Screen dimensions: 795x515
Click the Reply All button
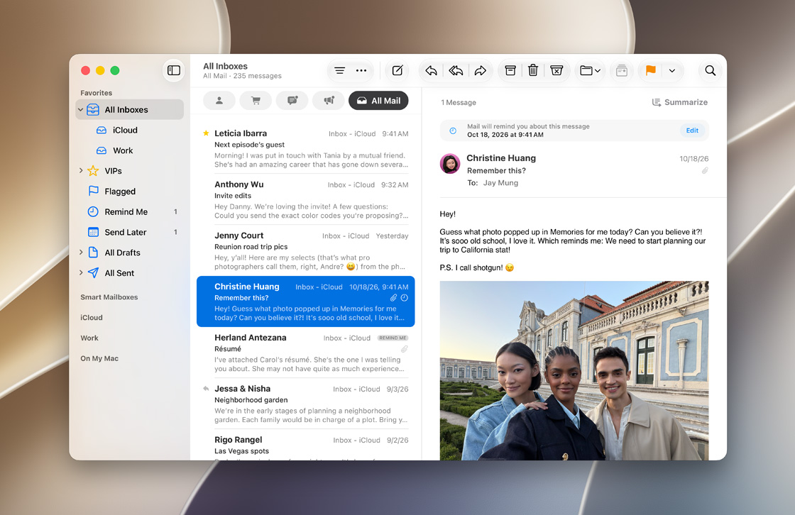click(x=456, y=70)
